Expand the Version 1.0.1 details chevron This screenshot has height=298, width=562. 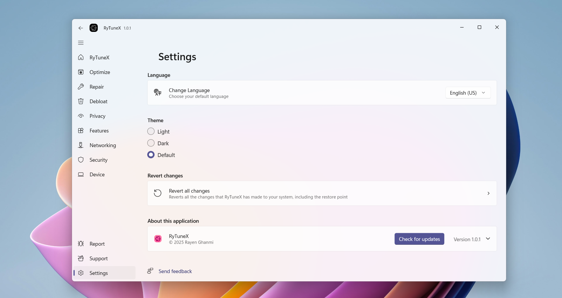[488, 239]
